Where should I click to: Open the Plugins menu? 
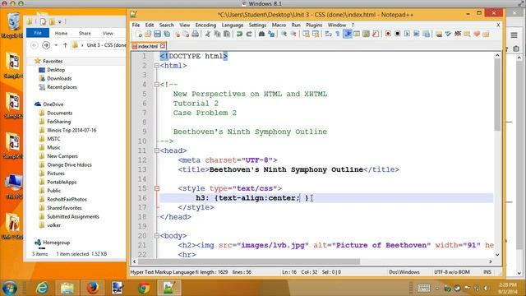coord(314,25)
